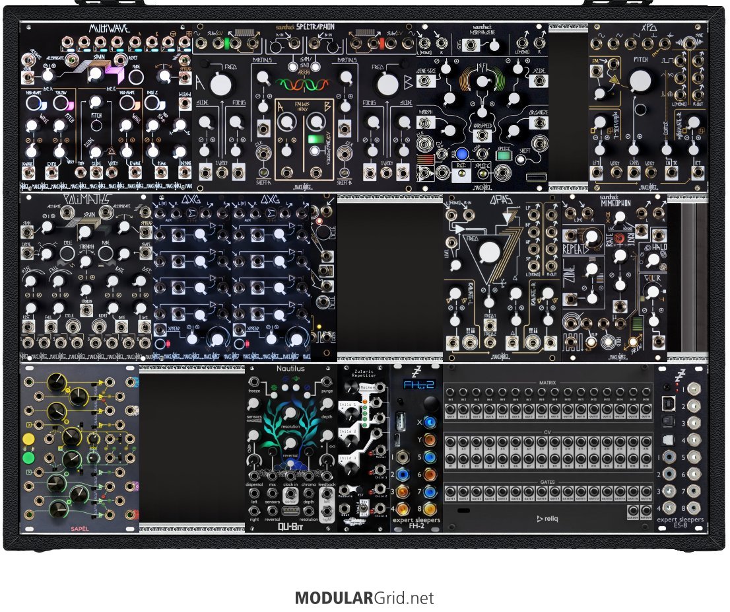Click ES-8 output jack 8
The image size is (730, 612).
pos(694,508)
